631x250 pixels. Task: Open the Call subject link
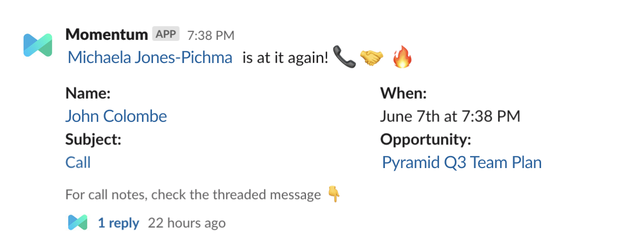[x=78, y=162]
